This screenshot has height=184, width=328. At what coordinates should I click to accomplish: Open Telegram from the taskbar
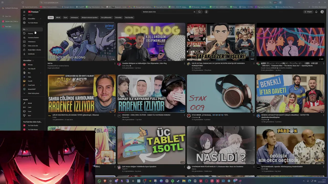pyautogui.click(x=229, y=181)
